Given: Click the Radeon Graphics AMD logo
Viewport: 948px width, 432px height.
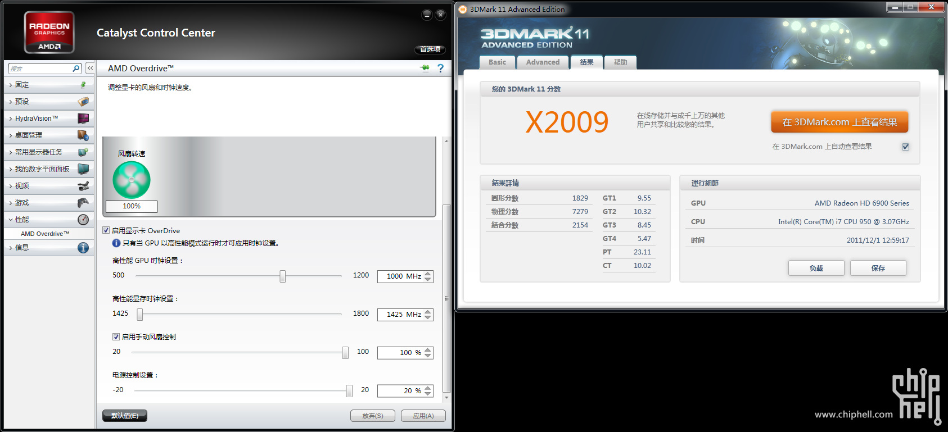Looking at the screenshot, I should (x=49, y=33).
